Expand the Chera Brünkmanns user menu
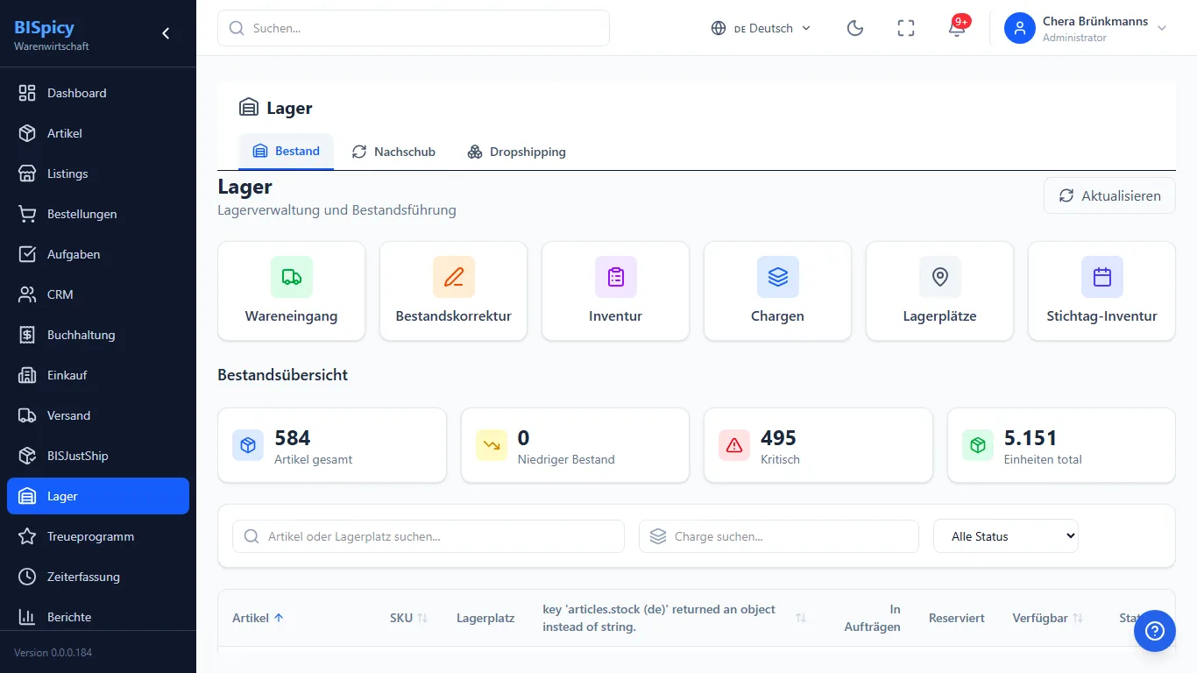Image resolution: width=1197 pixels, height=673 pixels. point(1087,28)
